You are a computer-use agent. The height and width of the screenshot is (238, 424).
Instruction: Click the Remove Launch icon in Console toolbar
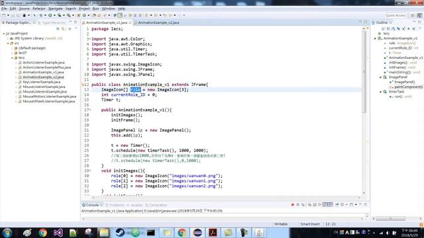click(x=297, y=205)
